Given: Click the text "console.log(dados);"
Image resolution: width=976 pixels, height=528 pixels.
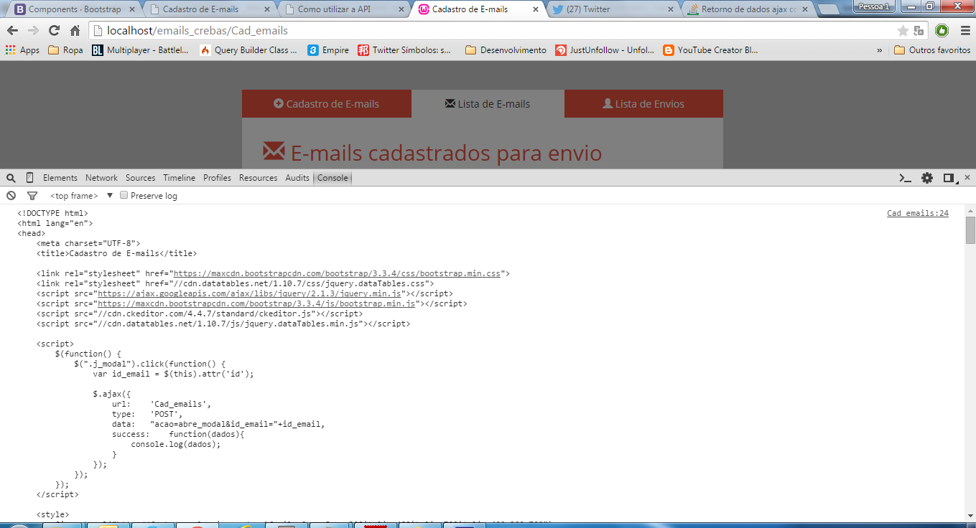Looking at the screenshot, I should [x=175, y=444].
